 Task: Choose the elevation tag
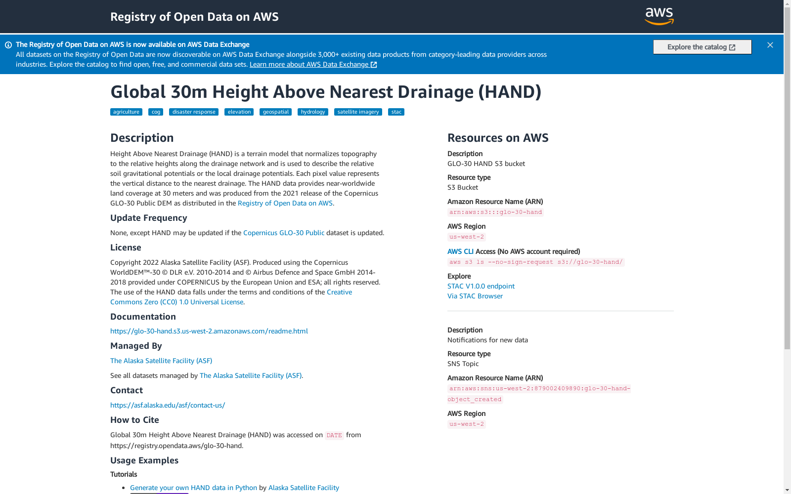click(239, 112)
